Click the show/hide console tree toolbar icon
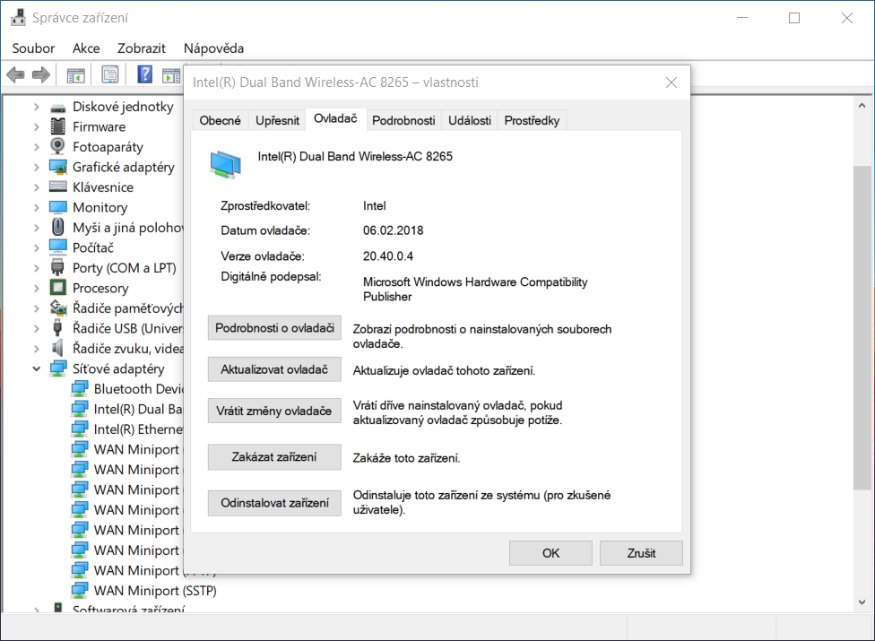Viewport: 875px width, 641px height. pos(75,74)
